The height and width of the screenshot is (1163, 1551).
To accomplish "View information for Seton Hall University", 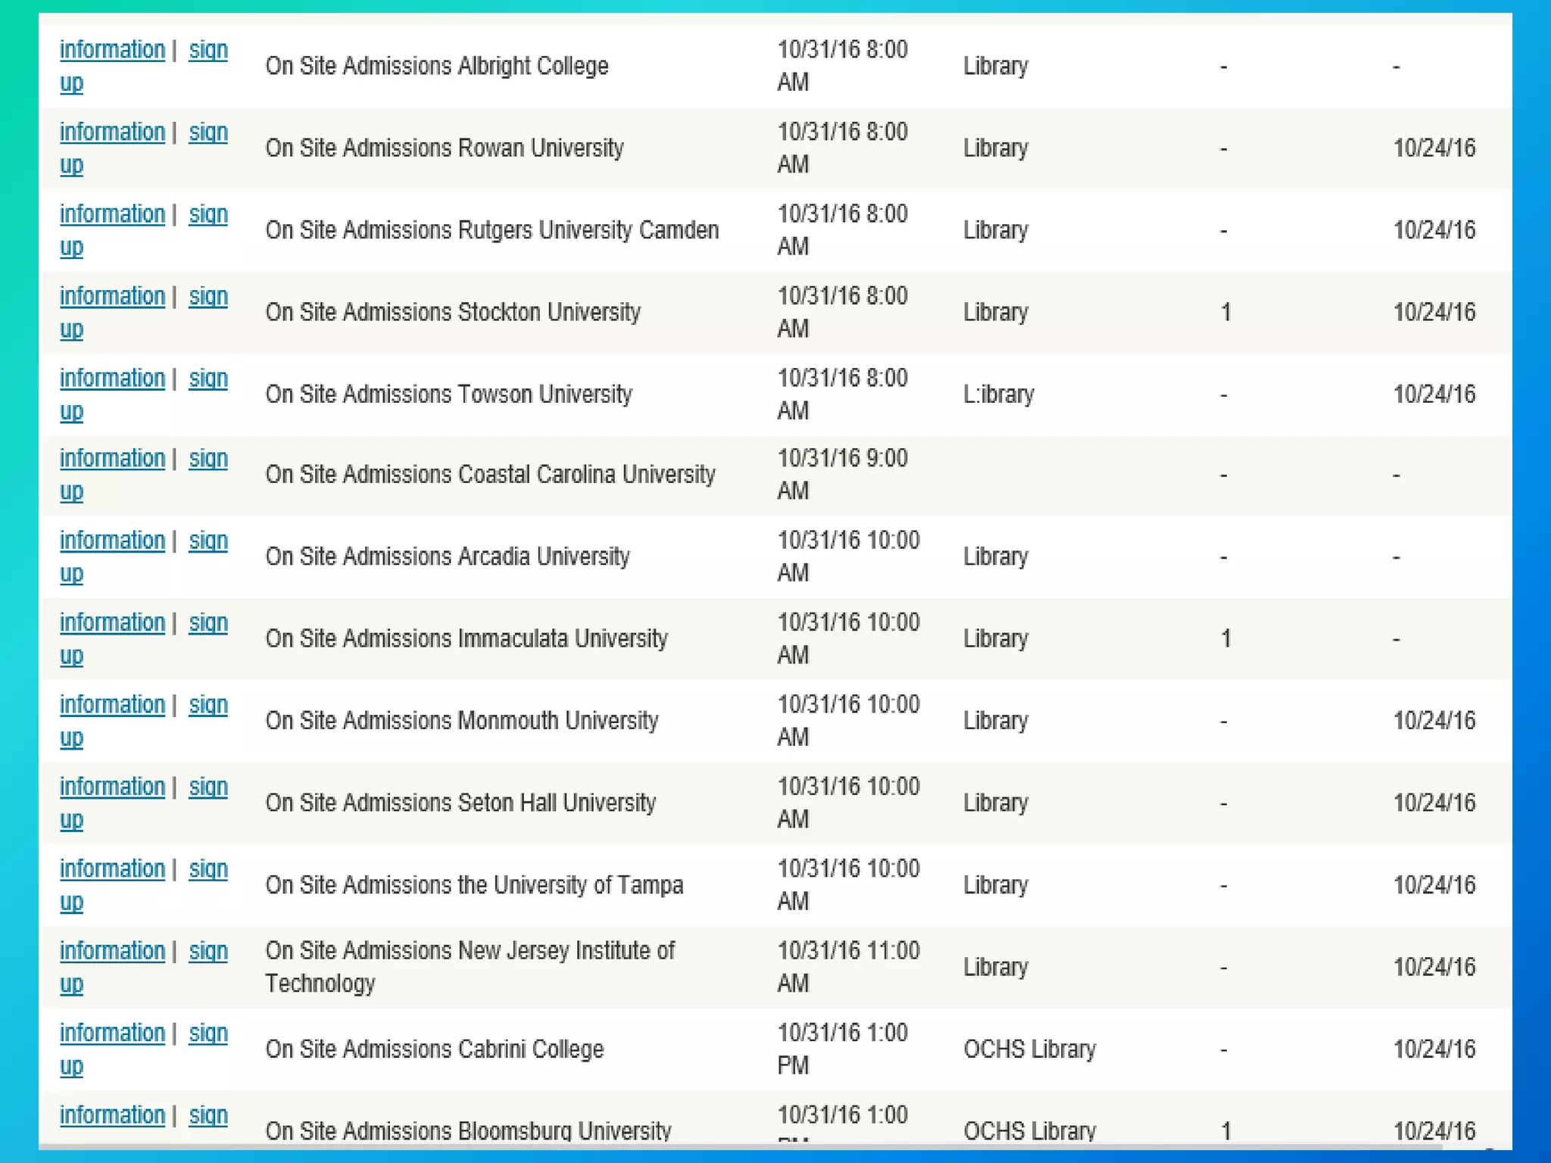I will pos(112,787).
